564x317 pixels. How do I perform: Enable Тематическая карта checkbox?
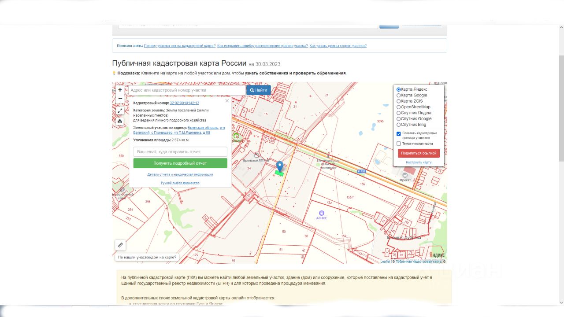pyautogui.click(x=399, y=144)
